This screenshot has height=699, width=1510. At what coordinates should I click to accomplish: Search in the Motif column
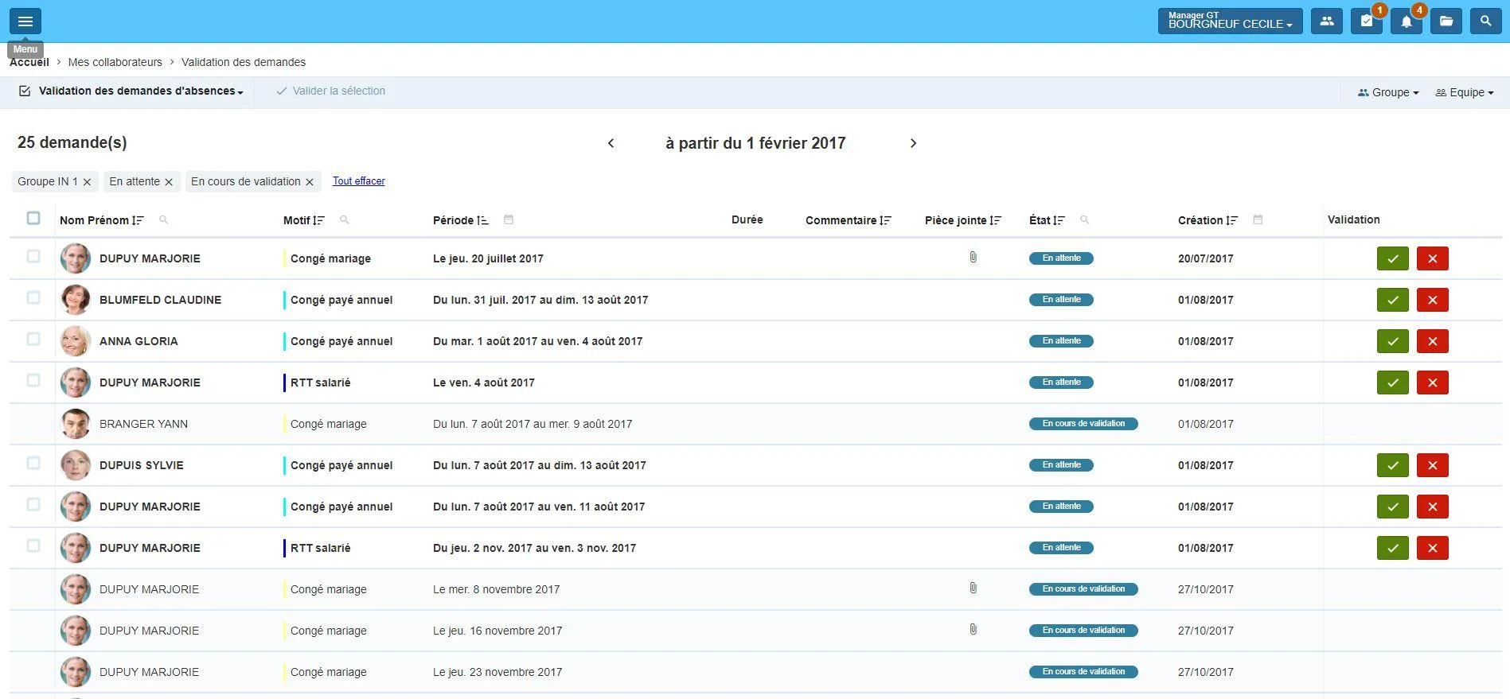345,219
